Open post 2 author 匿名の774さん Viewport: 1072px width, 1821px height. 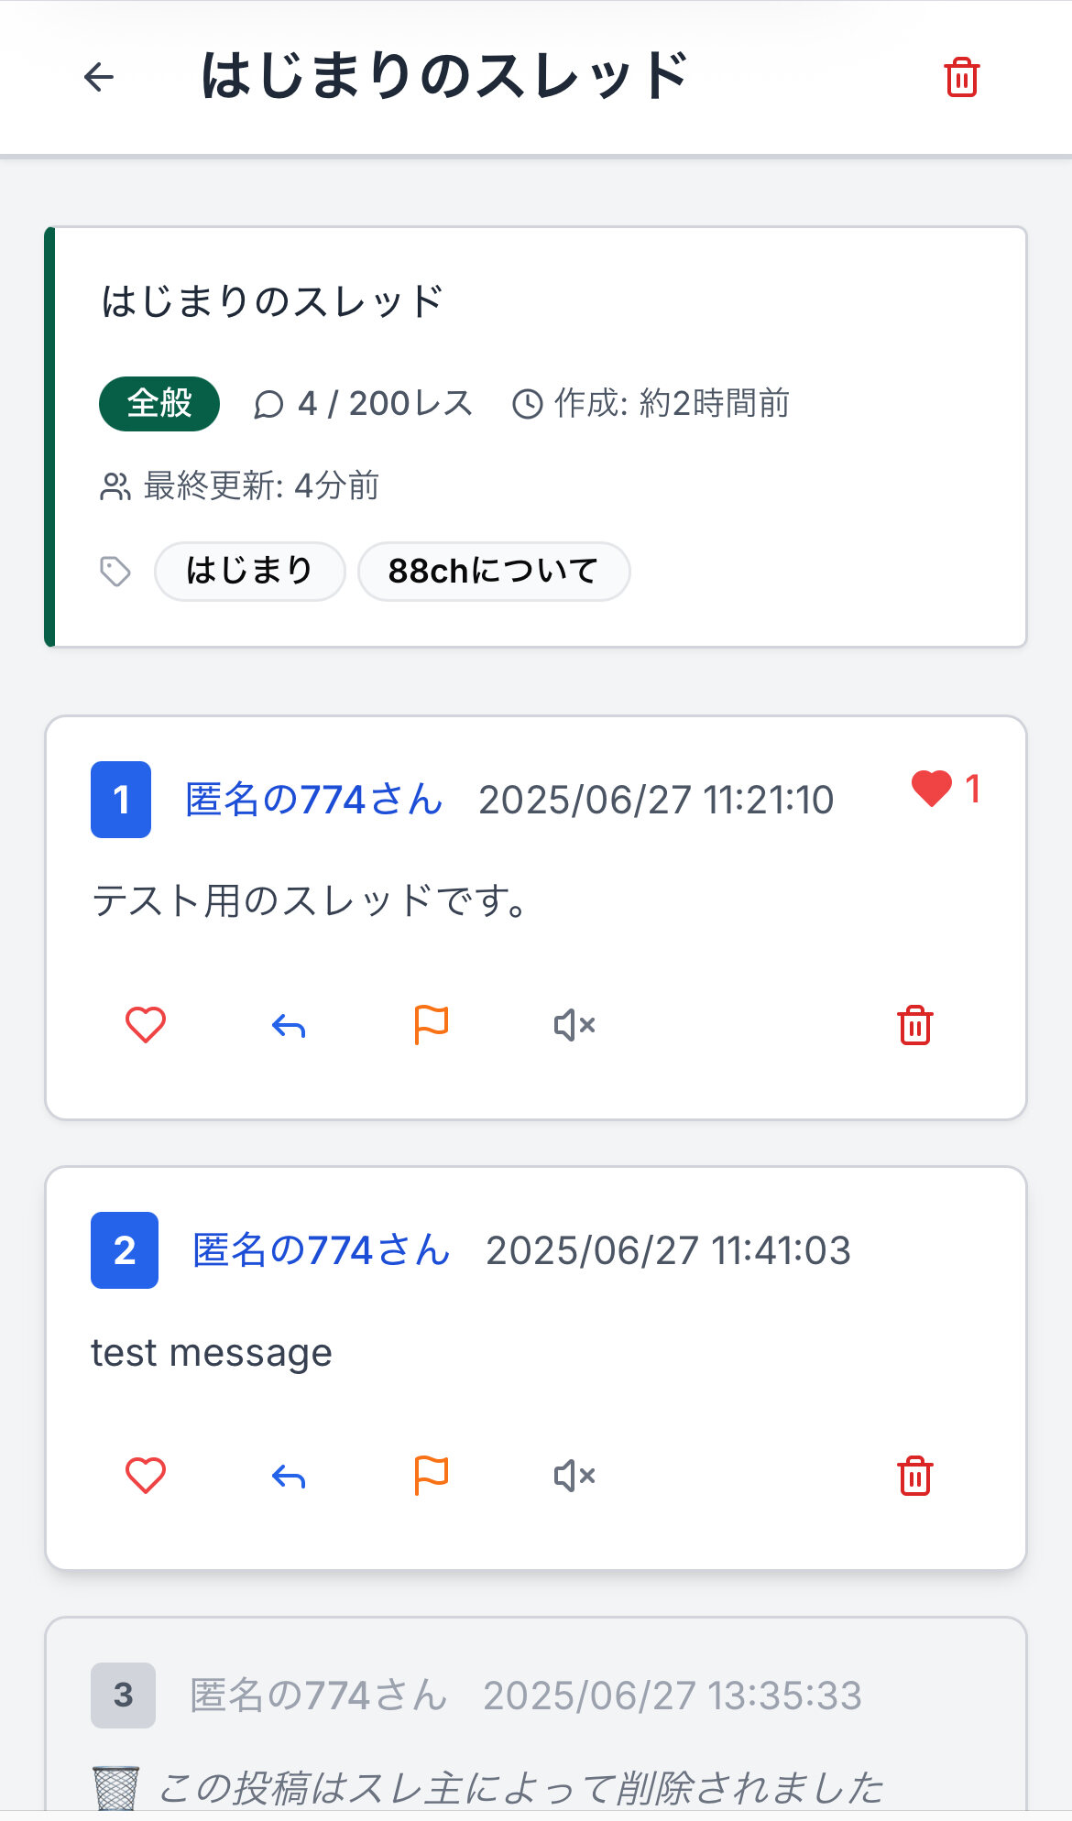[321, 1250]
